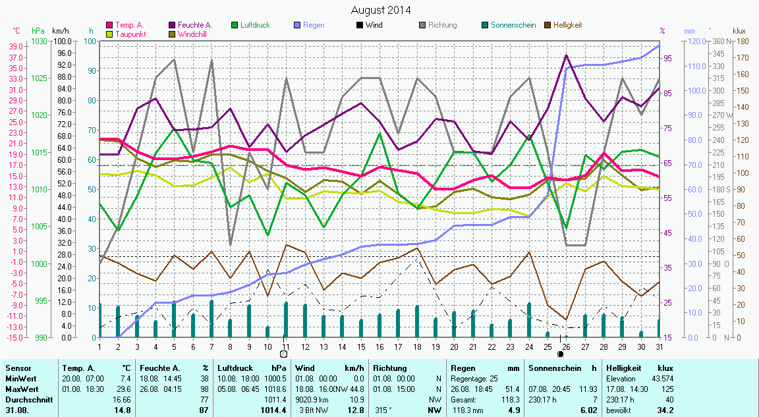
Task: Select the Sensor column header in table
Action: point(17,368)
